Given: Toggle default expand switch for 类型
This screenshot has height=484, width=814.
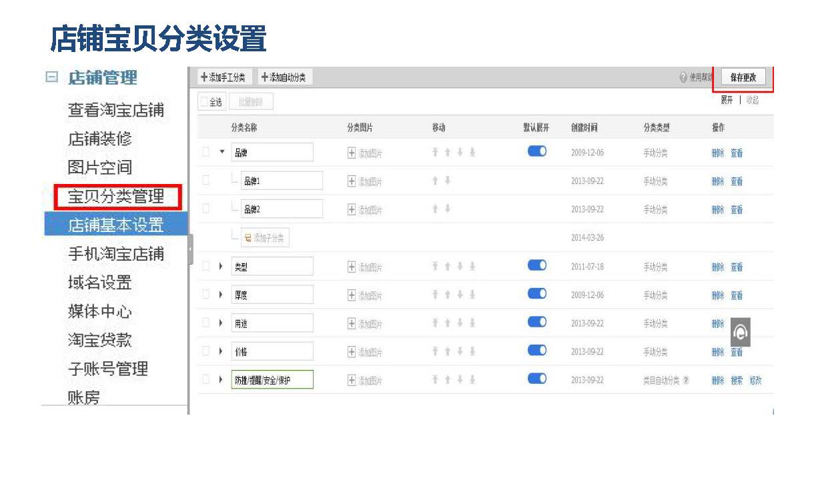Looking at the screenshot, I should (537, 265).
